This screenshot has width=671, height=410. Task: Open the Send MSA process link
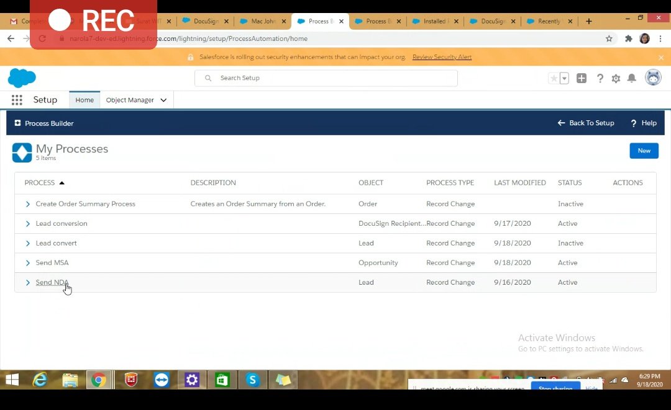52,262
